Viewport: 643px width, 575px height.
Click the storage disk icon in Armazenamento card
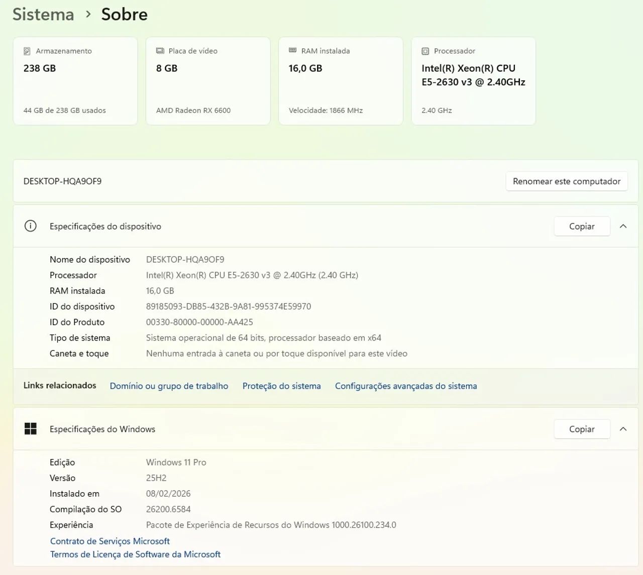pos(27,51)
